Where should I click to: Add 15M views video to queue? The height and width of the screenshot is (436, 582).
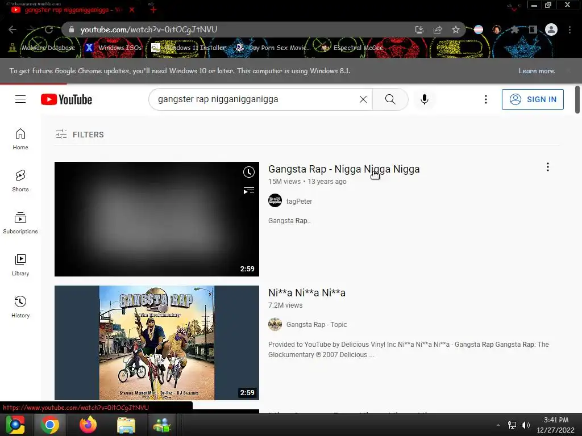249,191
